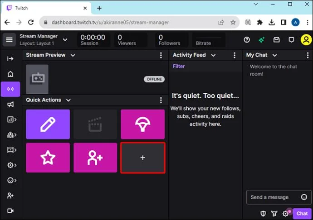
Task: Open Quick Actions three-dot options menu
Action: [x=161, y=100]
